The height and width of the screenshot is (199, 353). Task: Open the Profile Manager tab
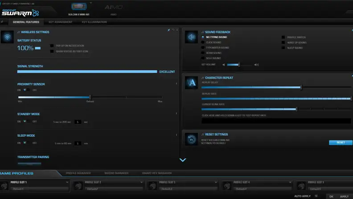click(x=78, y=173)
